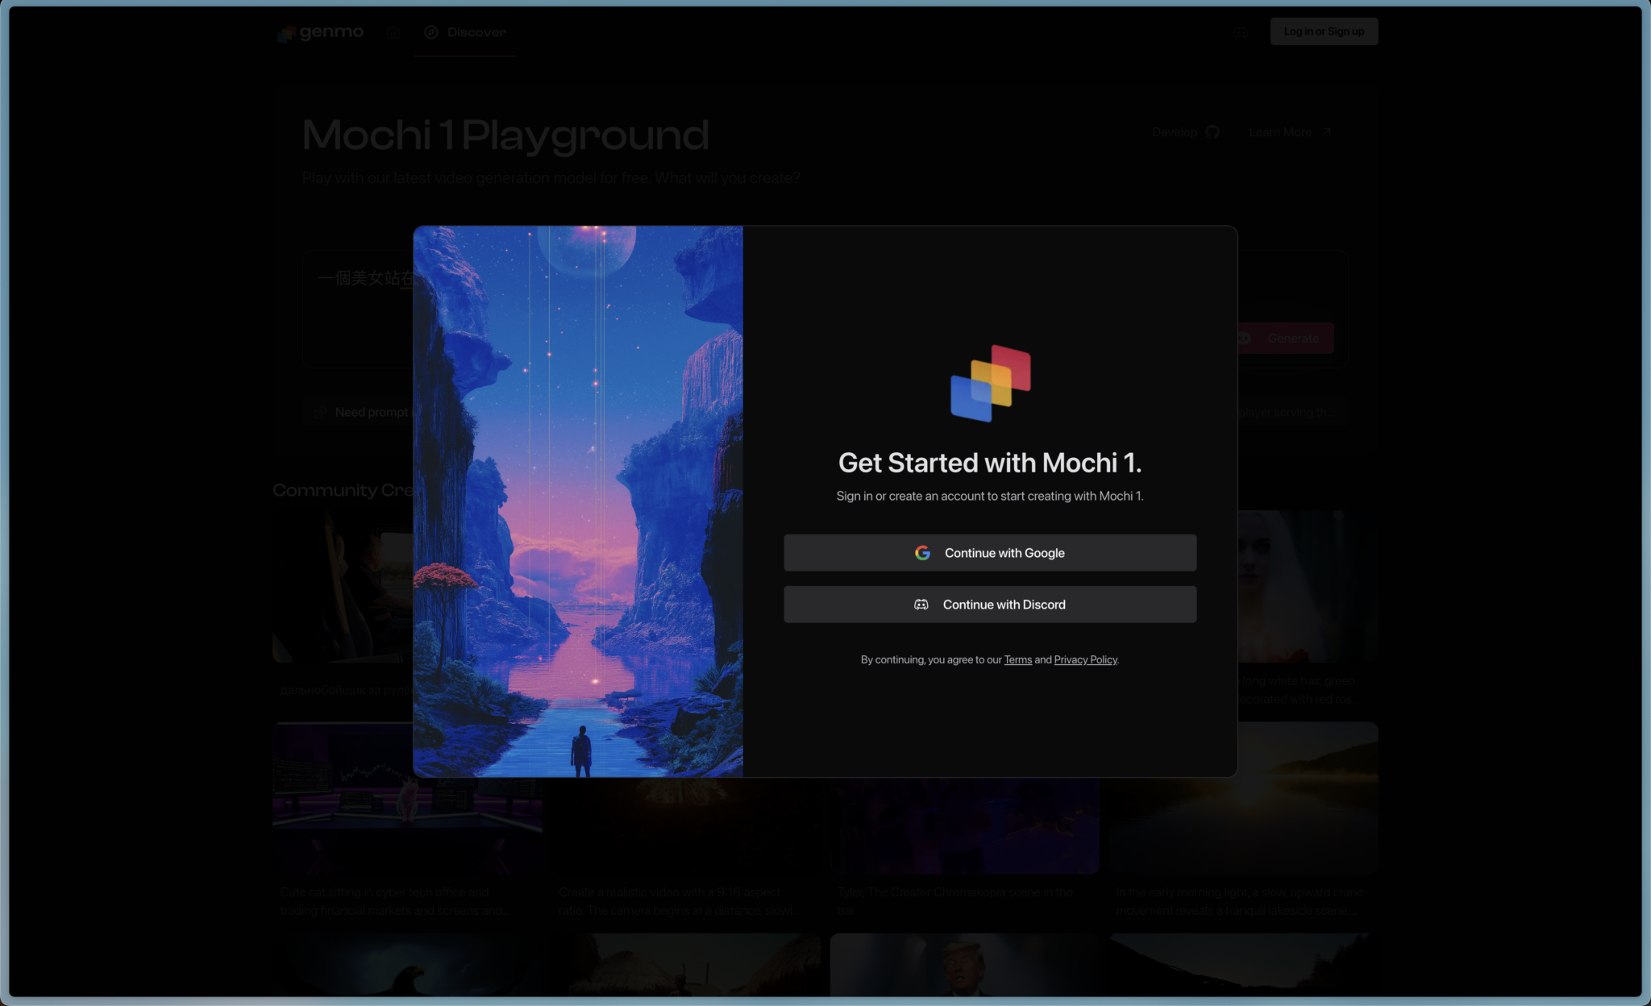Open the Privacy Policy link
The width and height of the screenshot is (1651, 1006).
tap(1085, 659)
